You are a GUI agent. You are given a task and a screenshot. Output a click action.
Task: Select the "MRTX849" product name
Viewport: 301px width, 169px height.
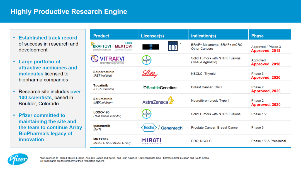[101, 139]
